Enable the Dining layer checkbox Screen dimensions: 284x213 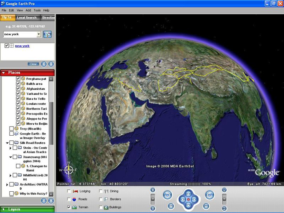click(101, 191)
